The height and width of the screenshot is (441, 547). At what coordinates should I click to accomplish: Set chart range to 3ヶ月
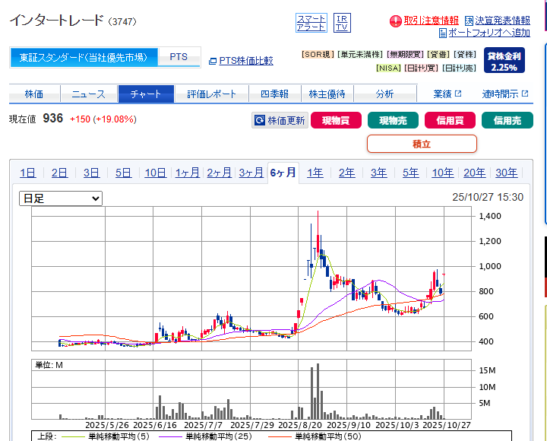pyautogui.click(x=251, y=173)
